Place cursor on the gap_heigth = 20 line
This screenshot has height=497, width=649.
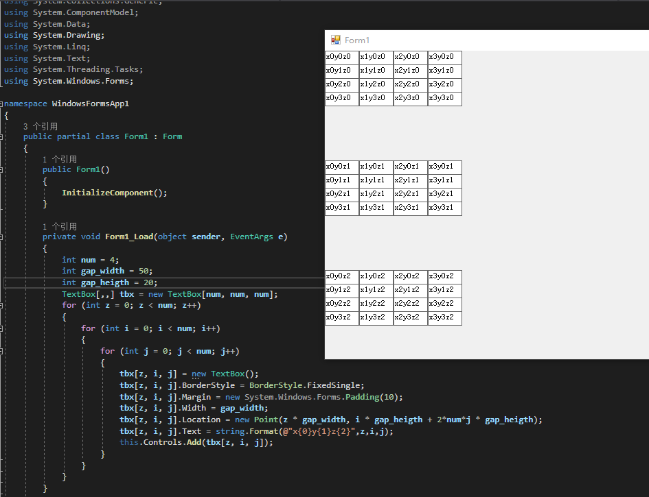pyautogui.click(x=109, y=282)
